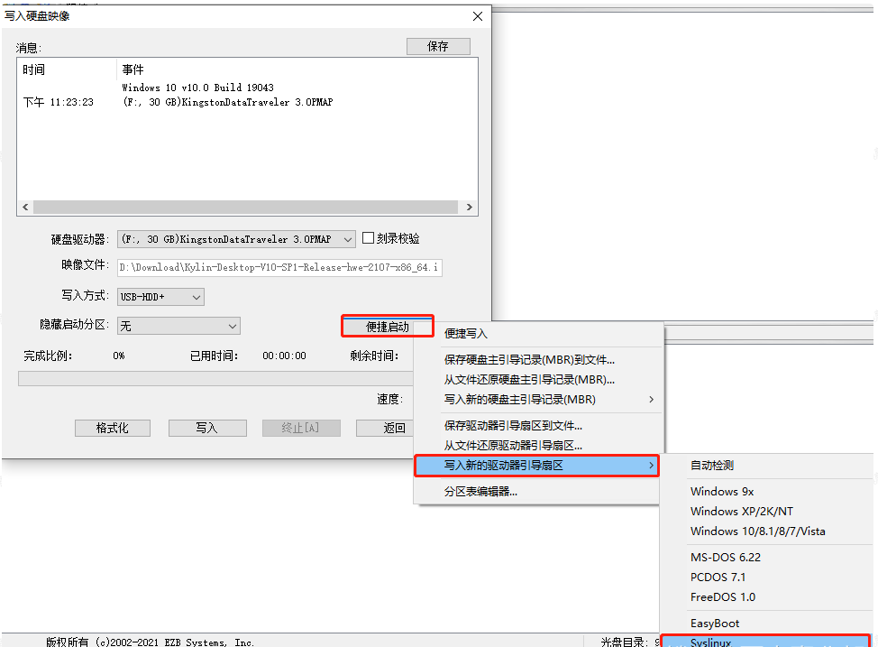Click the 映像文件 path field

(x=279, y=267)
